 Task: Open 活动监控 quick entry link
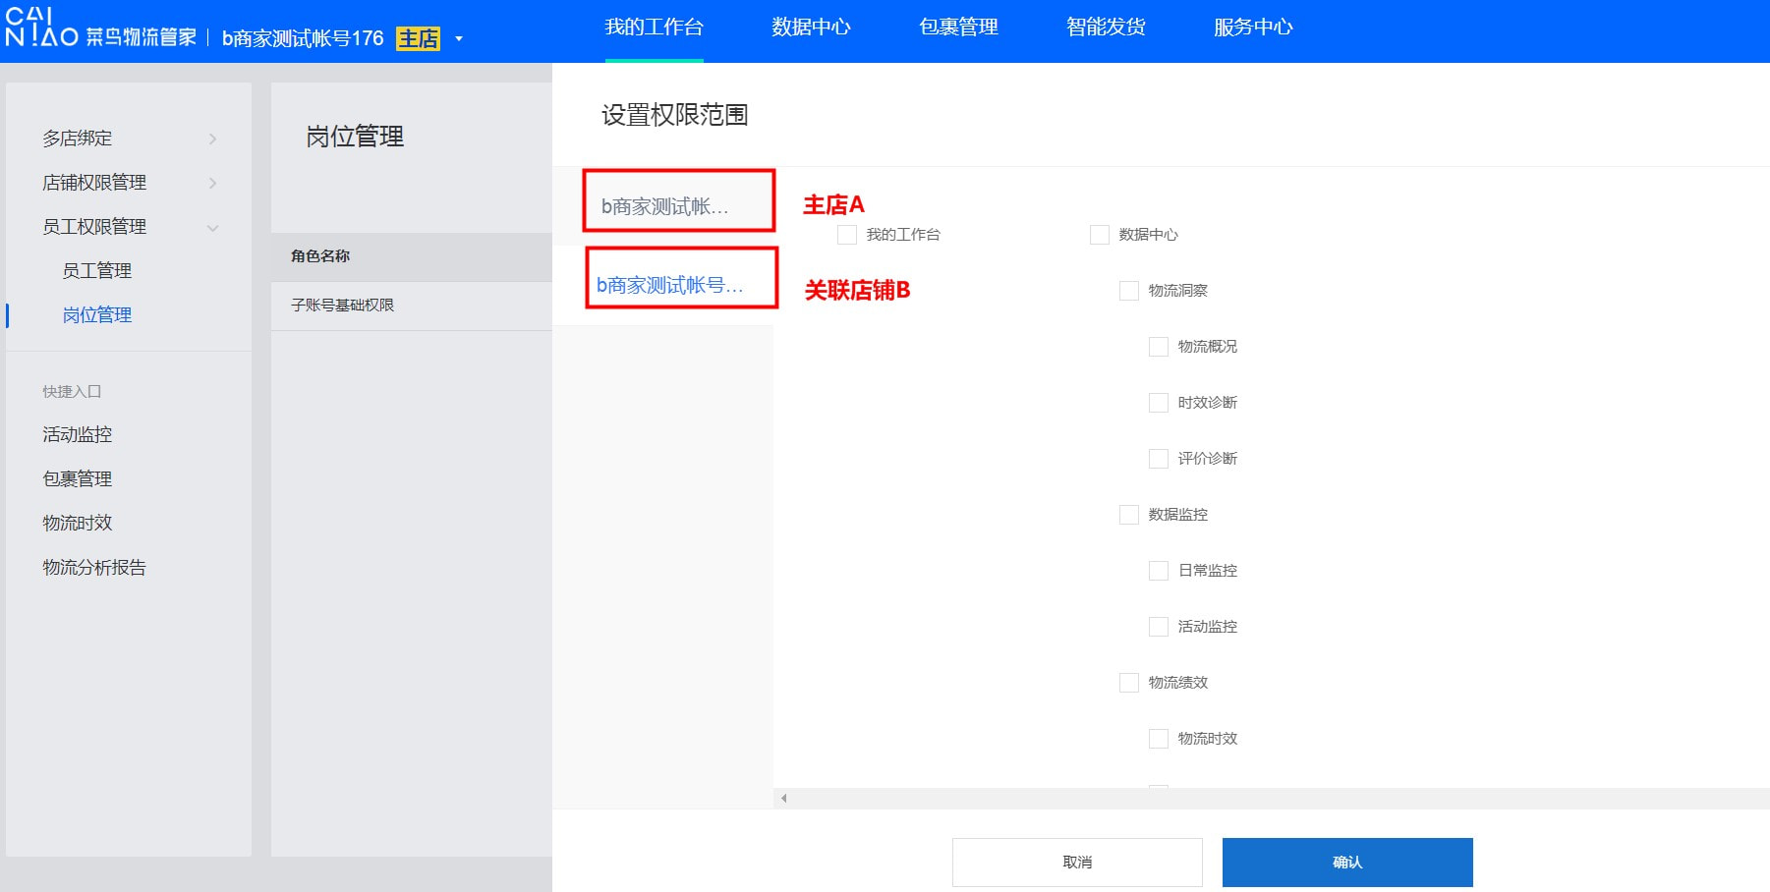tap(78, 434)
